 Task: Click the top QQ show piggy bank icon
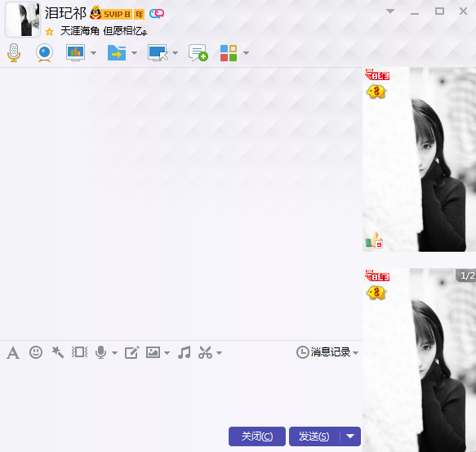[376, 92]
